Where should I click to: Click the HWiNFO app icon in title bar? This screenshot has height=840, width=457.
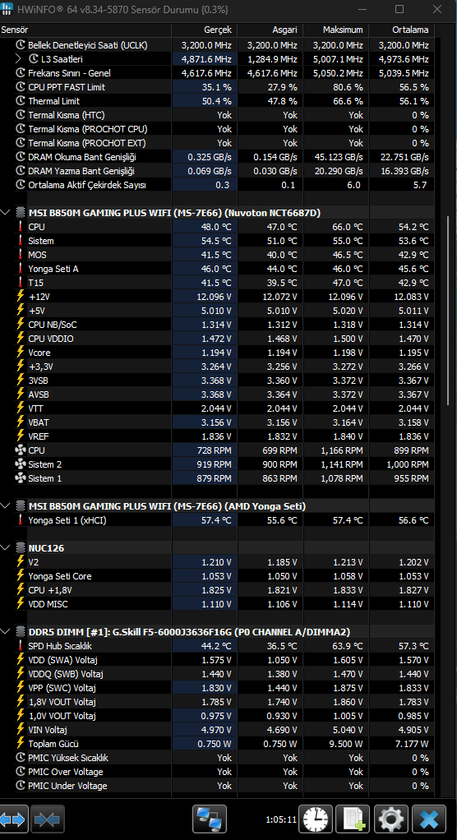pos(7,9)
